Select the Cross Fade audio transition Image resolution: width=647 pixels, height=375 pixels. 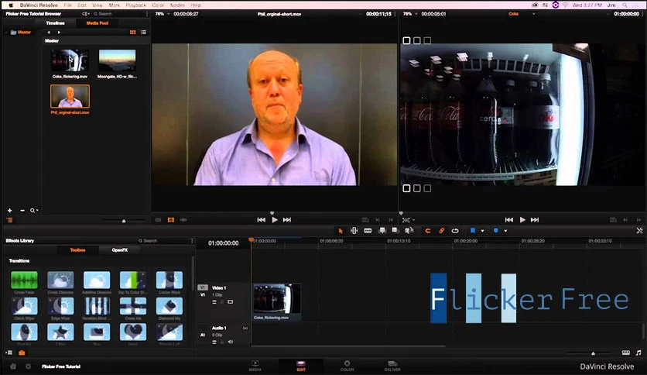point(24,280)
